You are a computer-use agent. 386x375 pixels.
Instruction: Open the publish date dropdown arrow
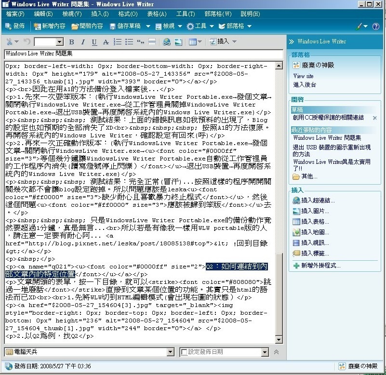[265, 352]
